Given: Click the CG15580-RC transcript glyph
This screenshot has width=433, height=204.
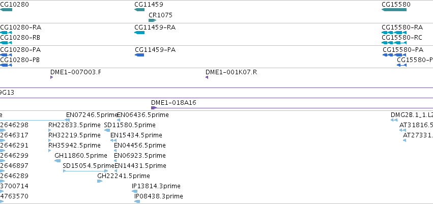Looking at the screenshot, I should click(394, 43).
